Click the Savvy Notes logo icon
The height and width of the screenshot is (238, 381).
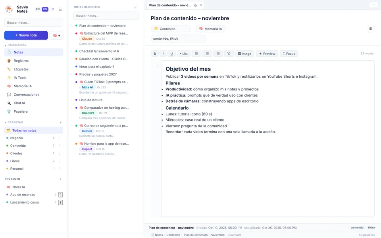pyautogui.click(x=9, y=9)
